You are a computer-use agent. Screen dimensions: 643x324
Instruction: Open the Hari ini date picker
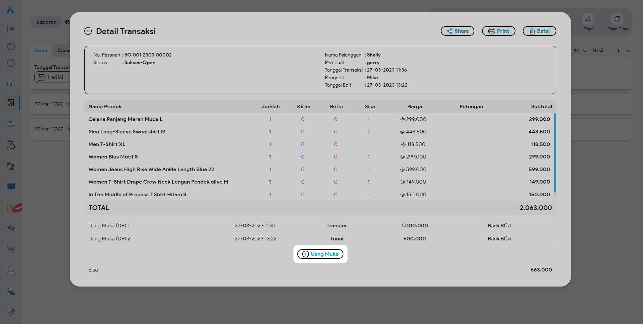coord(52,77)
